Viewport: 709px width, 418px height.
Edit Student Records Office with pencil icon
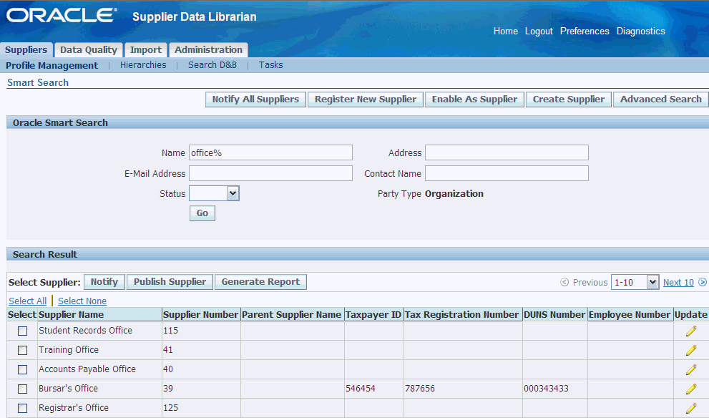(690, 331)
